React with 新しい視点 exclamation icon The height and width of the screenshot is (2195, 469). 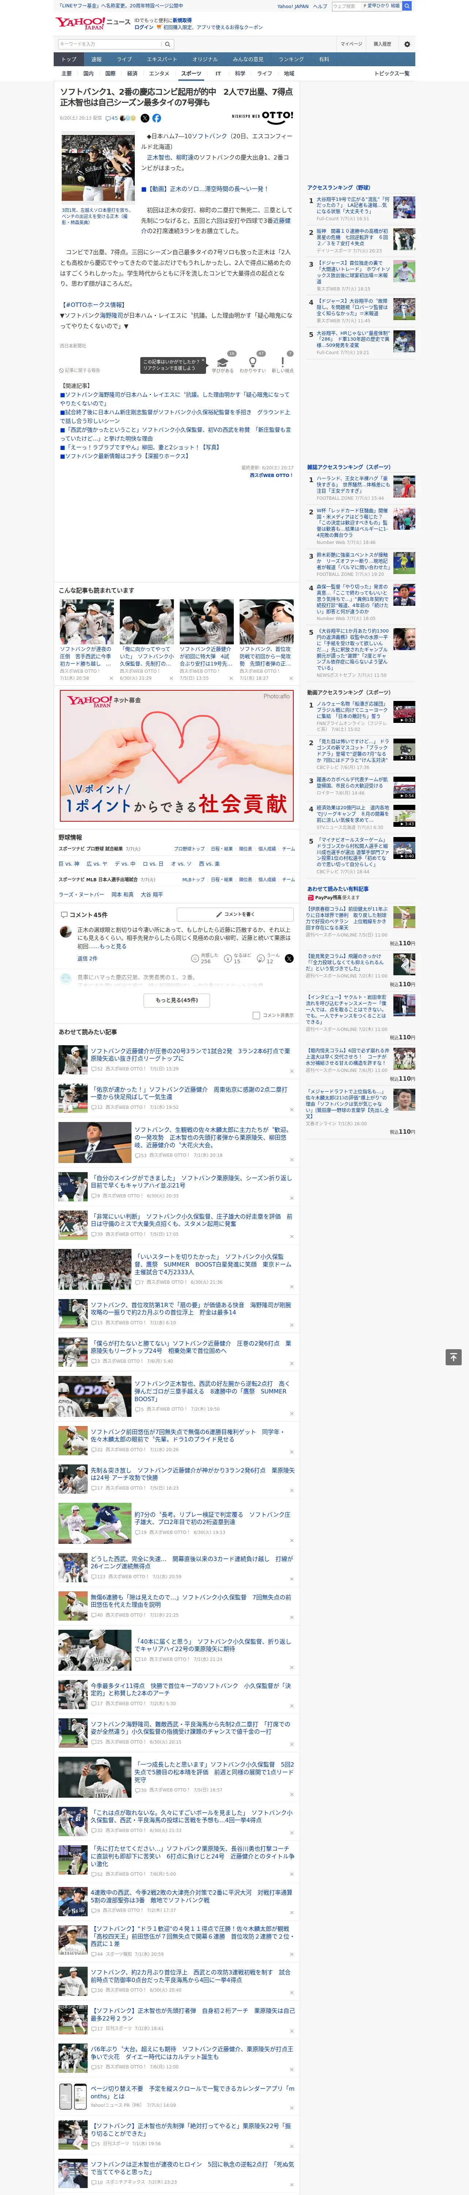click(283, 362)
